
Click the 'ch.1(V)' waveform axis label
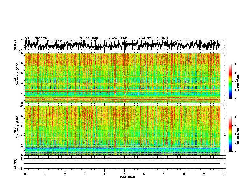[15, 45]
